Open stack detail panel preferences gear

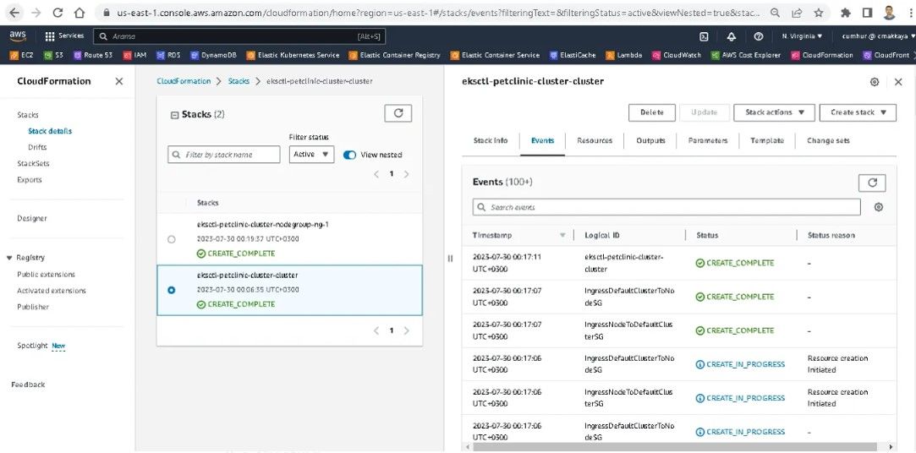[x=875, y=82]
